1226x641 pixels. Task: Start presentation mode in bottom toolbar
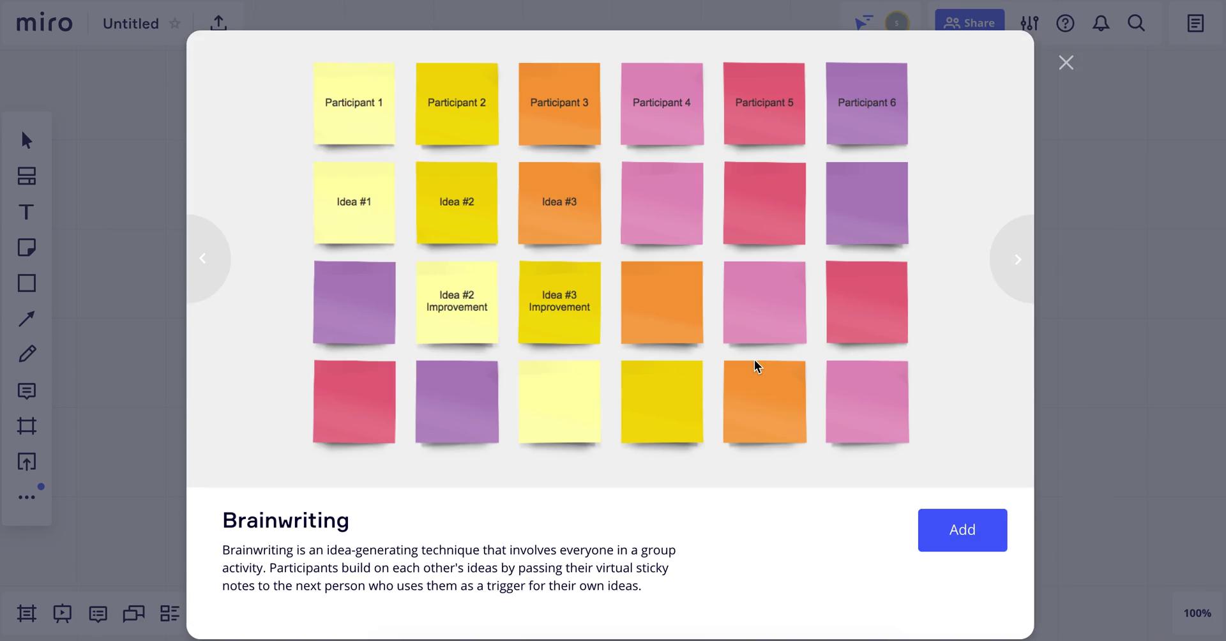63,614
